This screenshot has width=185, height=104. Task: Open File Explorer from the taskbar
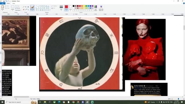point(45,102)
